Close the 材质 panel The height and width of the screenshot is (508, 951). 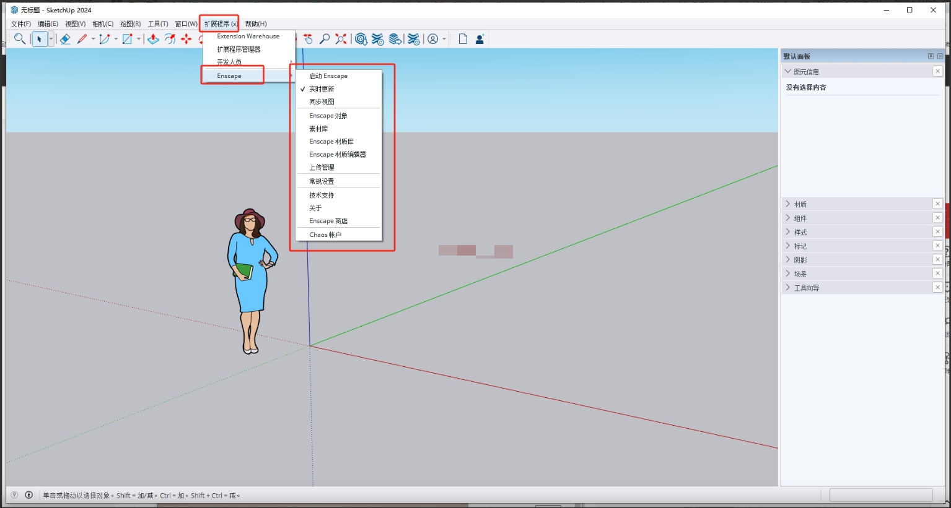point(937,204)
